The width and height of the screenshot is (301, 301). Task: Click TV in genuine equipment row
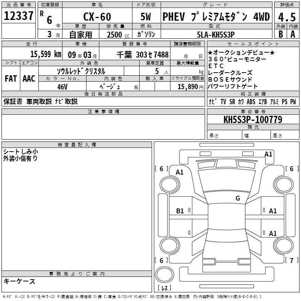pos(223,102)
